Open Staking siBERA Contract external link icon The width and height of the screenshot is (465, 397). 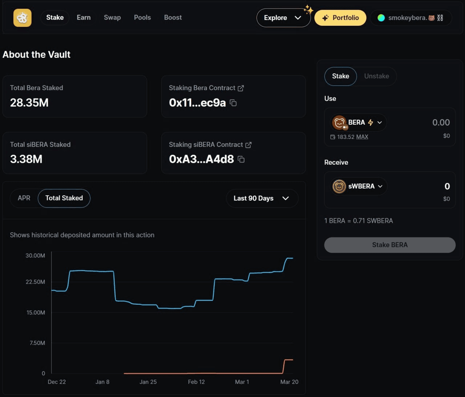[248, 145]
